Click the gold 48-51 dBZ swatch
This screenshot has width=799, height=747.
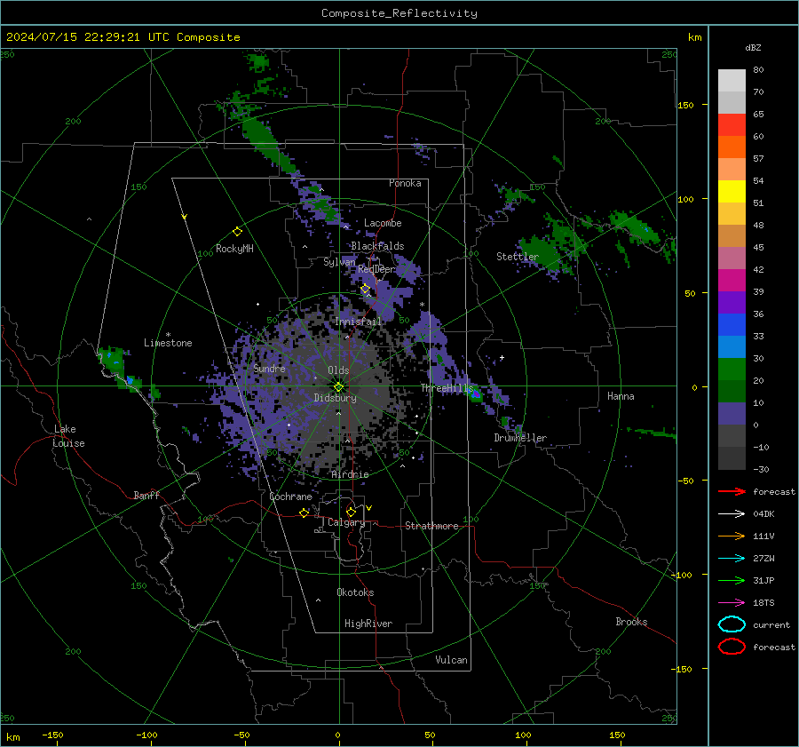point(732,214)
